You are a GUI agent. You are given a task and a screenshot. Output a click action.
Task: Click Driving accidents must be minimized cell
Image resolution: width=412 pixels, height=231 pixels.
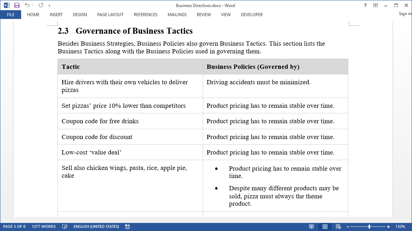point(275,86)
